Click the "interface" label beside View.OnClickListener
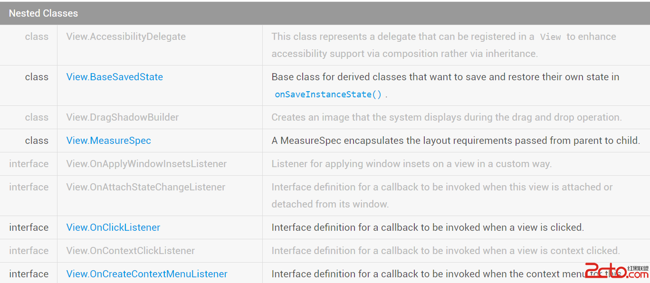The height and width of the screenshot is (283, 650). (x=29, y=227)
